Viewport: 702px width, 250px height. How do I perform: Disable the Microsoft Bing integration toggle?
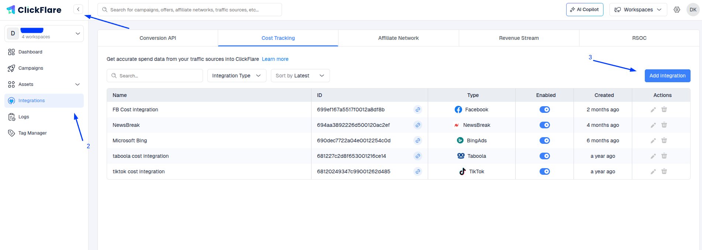click(x=545, y=140)
